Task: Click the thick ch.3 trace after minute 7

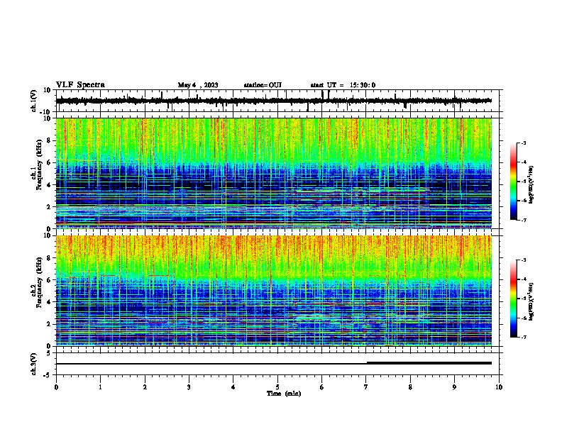Action: tap(429, 363)
